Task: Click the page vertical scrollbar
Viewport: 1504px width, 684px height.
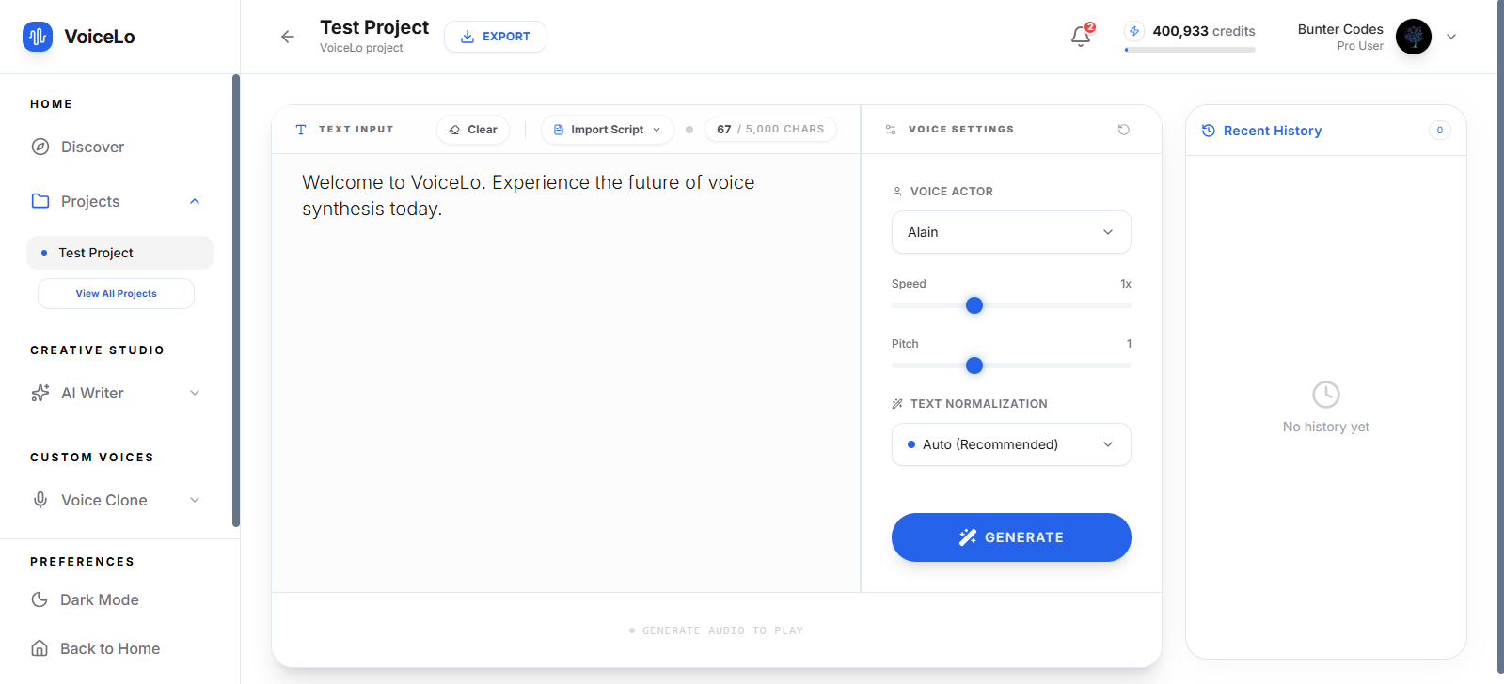Action: [1500, 337]
